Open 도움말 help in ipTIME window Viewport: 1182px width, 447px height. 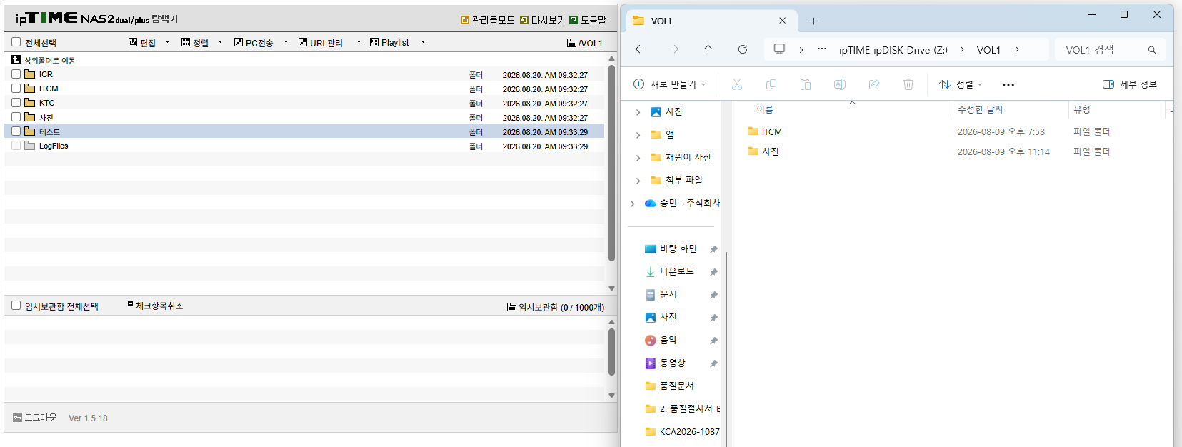(588, 20)
